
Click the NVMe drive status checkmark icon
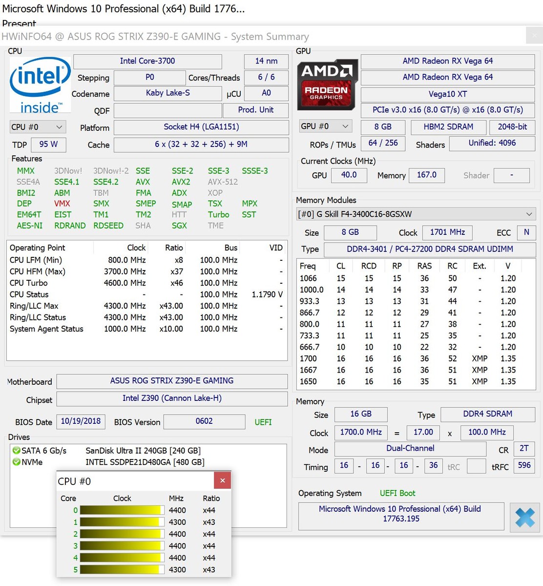(x=17, y=462)
